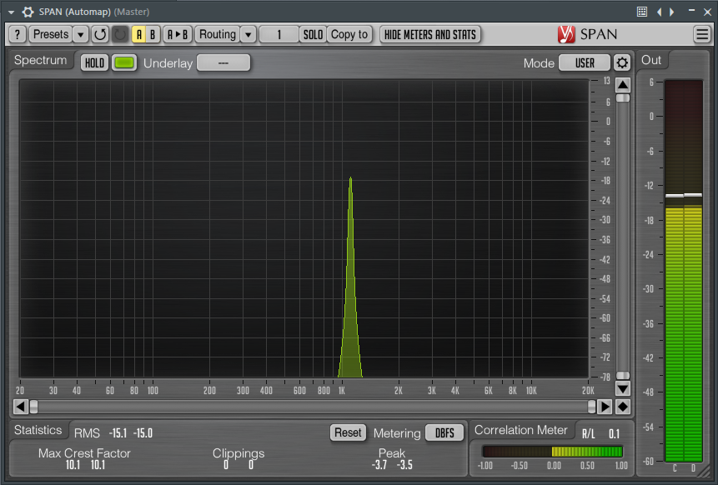Click the Out meter label
The height and width of the screenshot is (485, 718).
point(651,60)
